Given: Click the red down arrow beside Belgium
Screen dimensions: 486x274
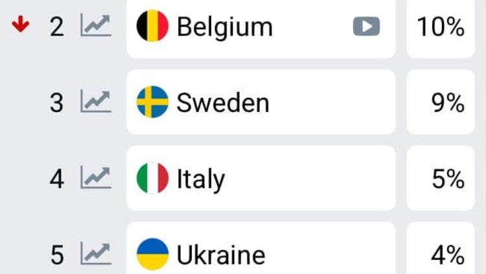Looking at the screenshot, I should pyautogui.click(x=21, y=25).
